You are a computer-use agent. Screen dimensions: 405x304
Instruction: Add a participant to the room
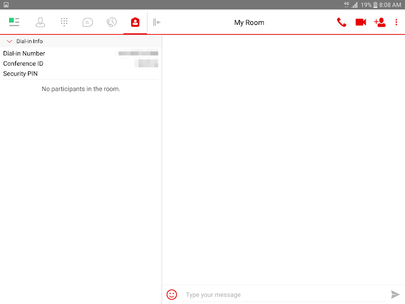pyautogui.click(x=379, y=22)
